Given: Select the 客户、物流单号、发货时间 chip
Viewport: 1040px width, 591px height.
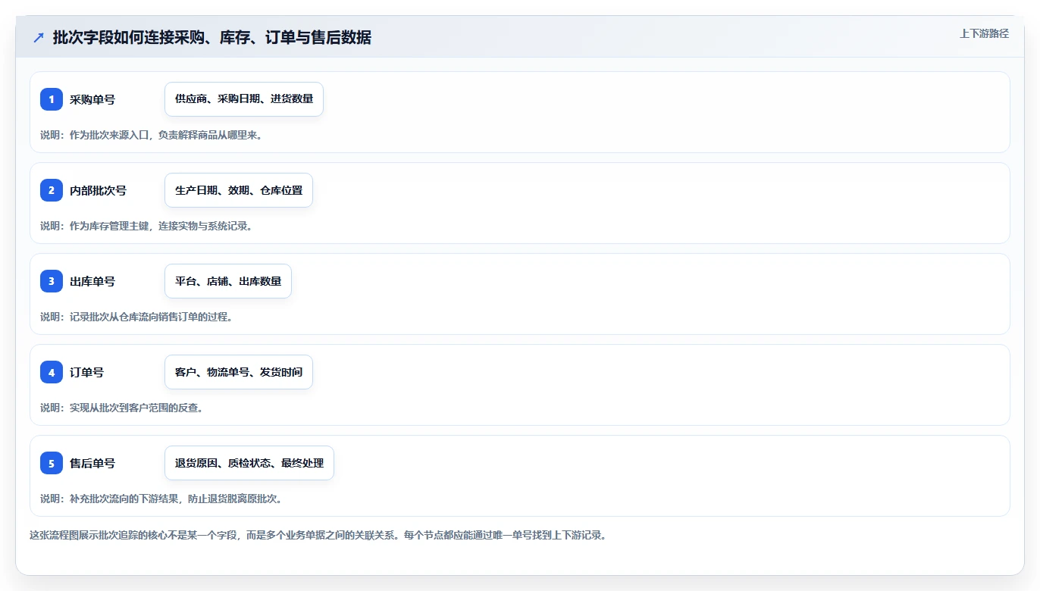Looking at the screenshot, I should click(x=239, y=372).
